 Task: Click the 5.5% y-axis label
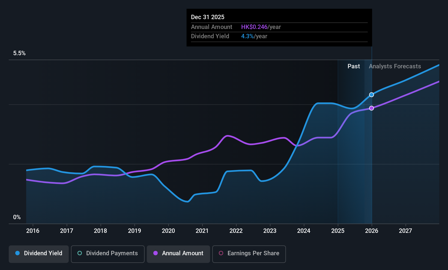(19, 53)
